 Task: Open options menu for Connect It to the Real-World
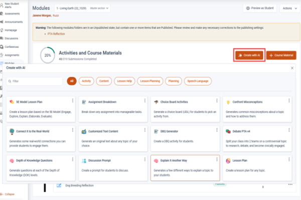tap(73, 130)
